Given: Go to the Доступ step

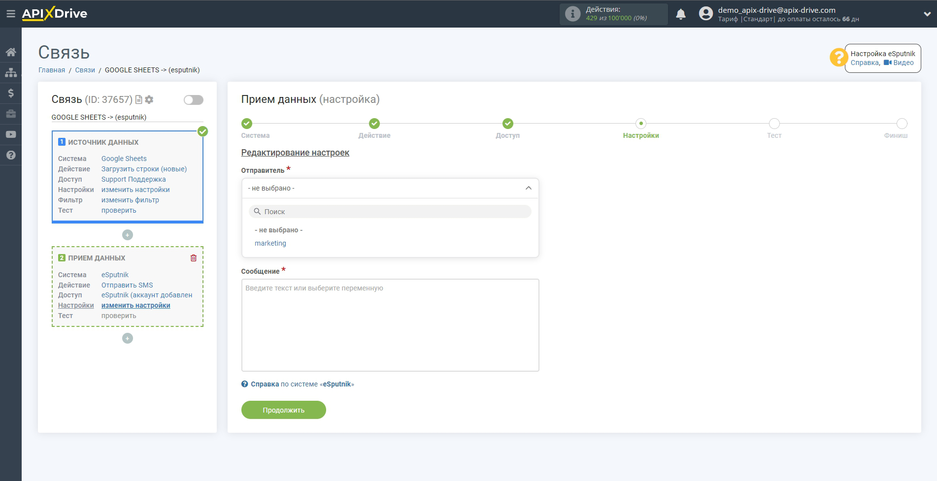Looking at the screenshot, I should [508, 124].
